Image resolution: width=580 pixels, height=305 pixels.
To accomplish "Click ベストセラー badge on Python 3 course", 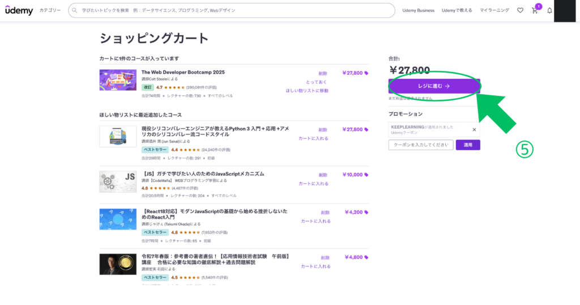I will tap(155, 150).
